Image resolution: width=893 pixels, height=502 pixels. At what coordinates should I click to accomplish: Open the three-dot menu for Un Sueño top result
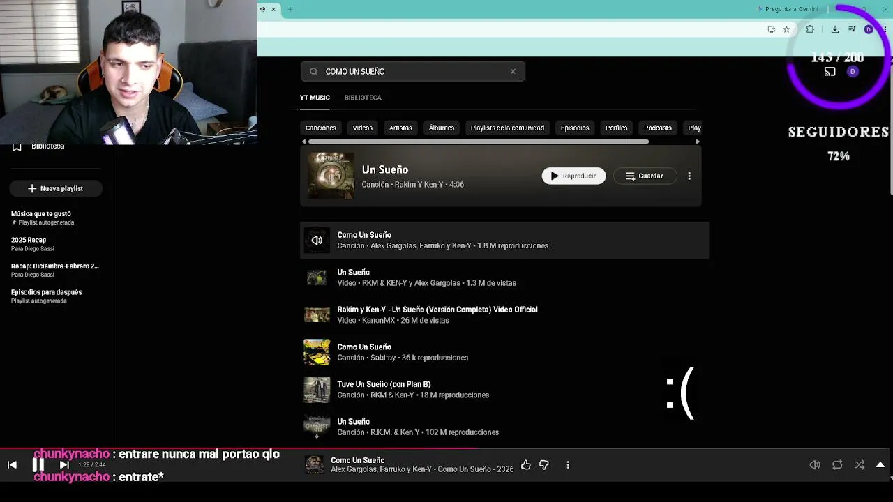point(689,176)
